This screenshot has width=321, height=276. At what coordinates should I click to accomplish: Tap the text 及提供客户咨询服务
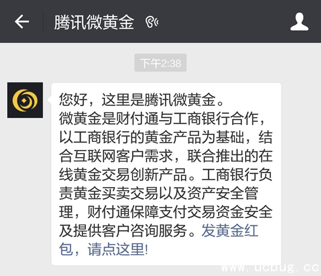pyautogui.click(x=123, y=231)
